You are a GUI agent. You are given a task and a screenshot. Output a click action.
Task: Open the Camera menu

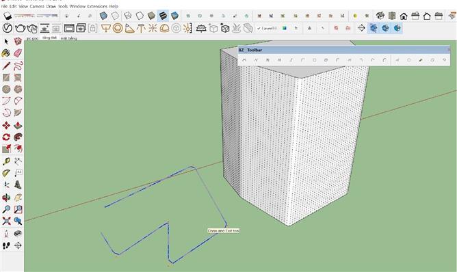pos(37,6)
